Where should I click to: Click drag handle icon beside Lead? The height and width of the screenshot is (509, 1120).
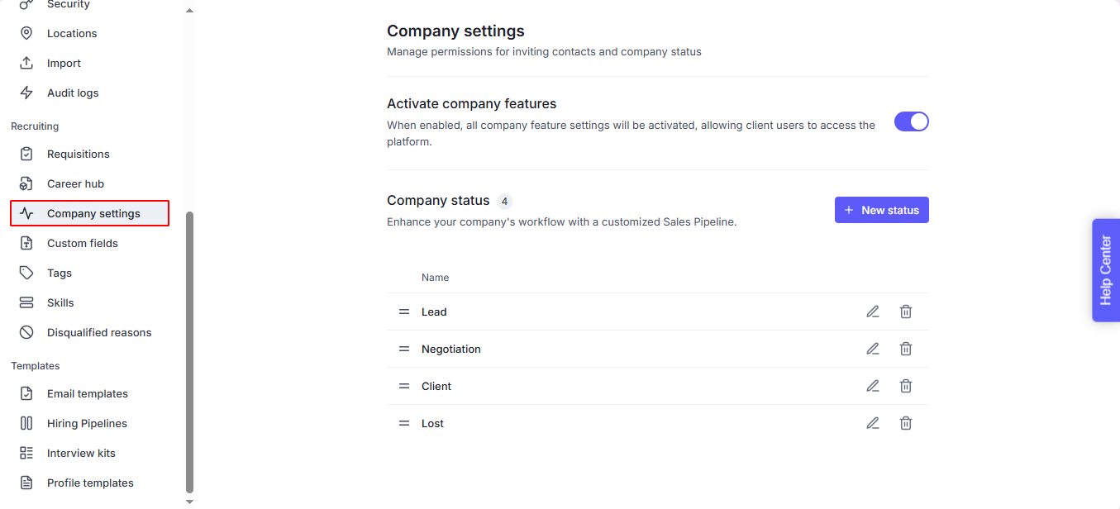tap(404, 312)
